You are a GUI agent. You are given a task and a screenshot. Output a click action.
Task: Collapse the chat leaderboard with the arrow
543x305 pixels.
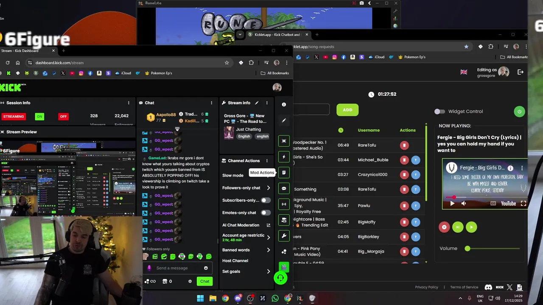pos(177,129)
